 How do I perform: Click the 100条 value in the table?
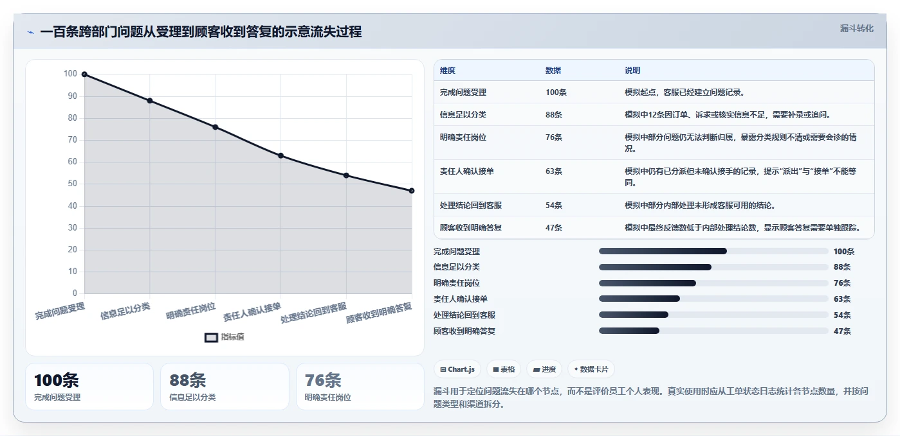(556, 92)
